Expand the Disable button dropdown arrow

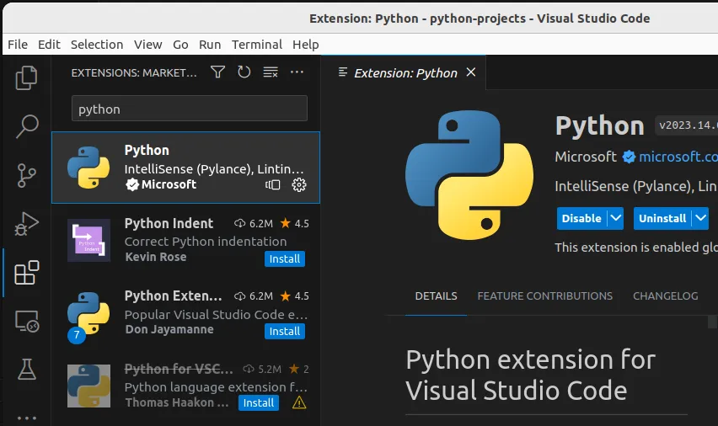[x=616, y=218]
